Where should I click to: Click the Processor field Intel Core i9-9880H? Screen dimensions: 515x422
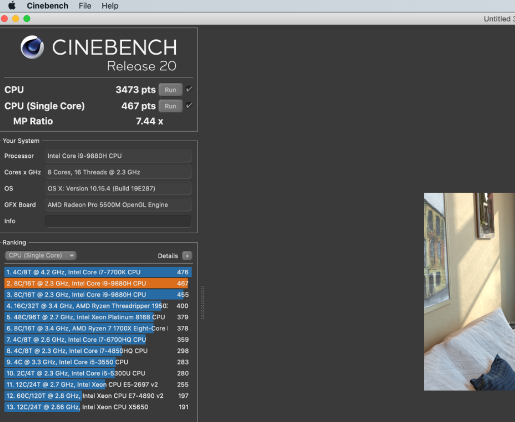pos(118,156)
